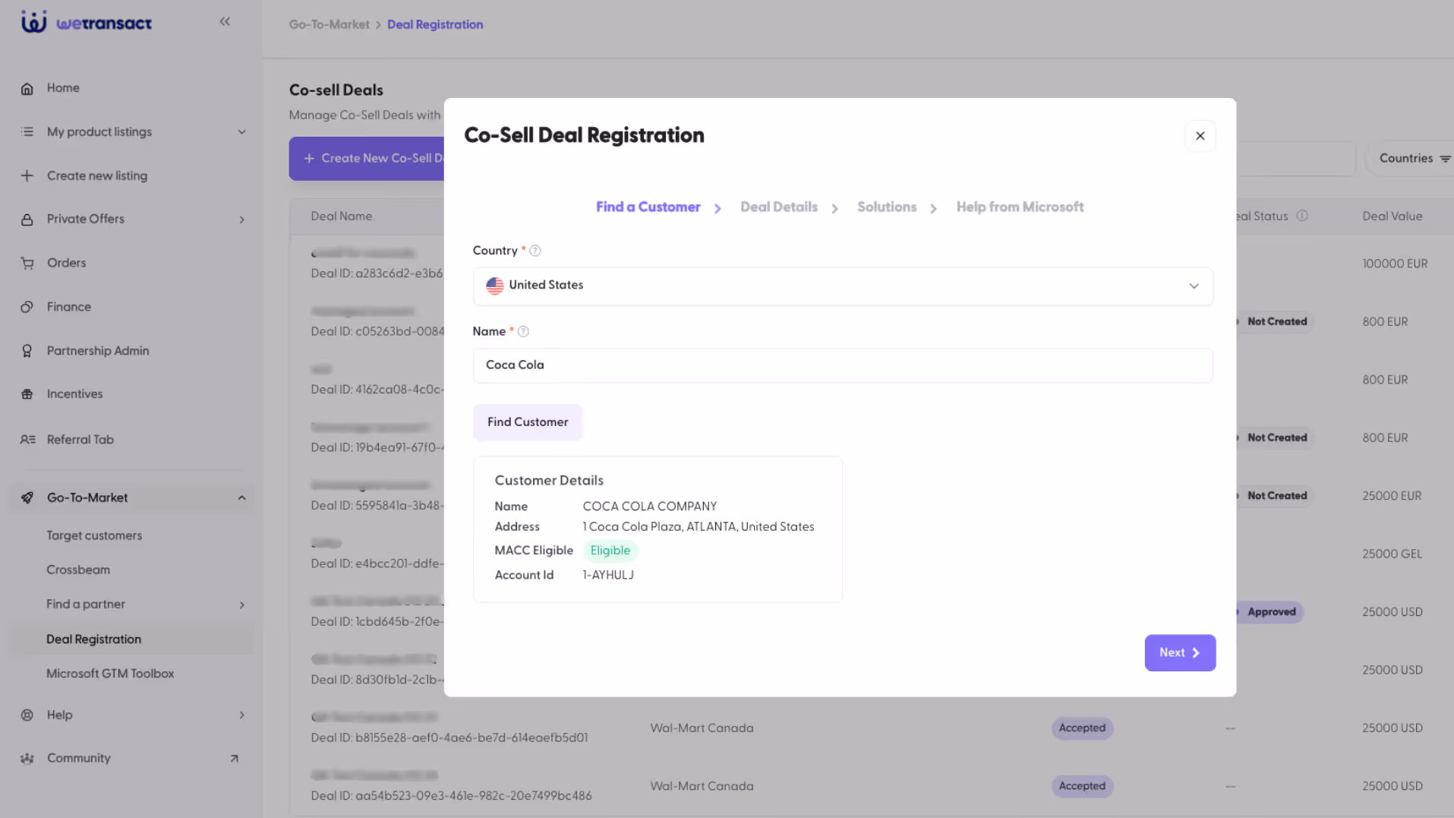Click the Name field help icon
1454x818 pixels.
click(523, 332)
